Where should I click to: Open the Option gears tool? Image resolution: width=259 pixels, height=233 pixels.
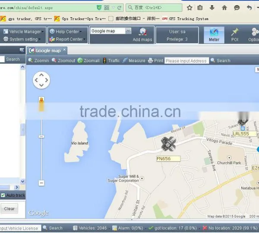(x=253, y=35)
